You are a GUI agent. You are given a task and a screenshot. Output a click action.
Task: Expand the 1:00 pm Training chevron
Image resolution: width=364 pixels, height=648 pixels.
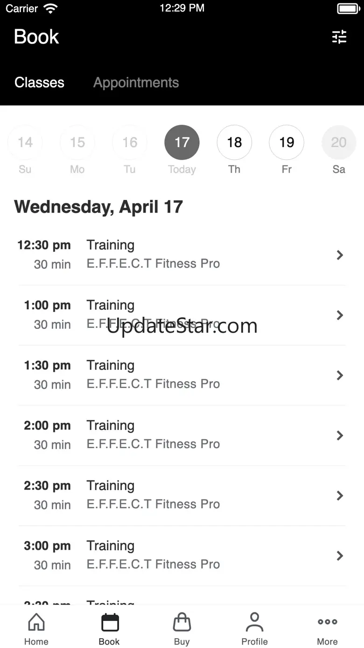click(340, 315)
